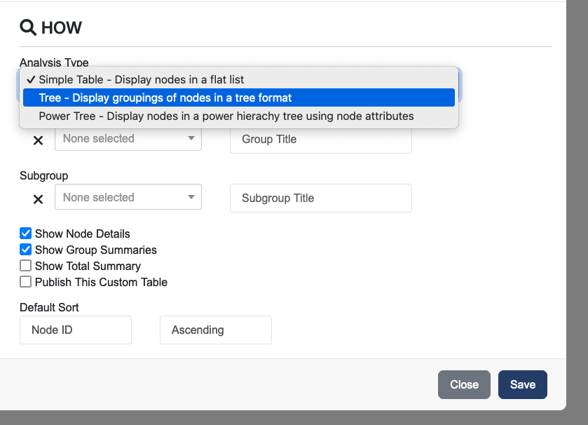Remove the Subgroup selection using X icon

(x=39, y=199)
